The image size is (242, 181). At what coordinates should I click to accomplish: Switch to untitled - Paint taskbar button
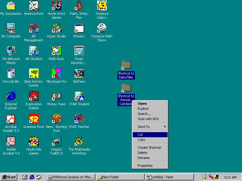pos(169,177)
